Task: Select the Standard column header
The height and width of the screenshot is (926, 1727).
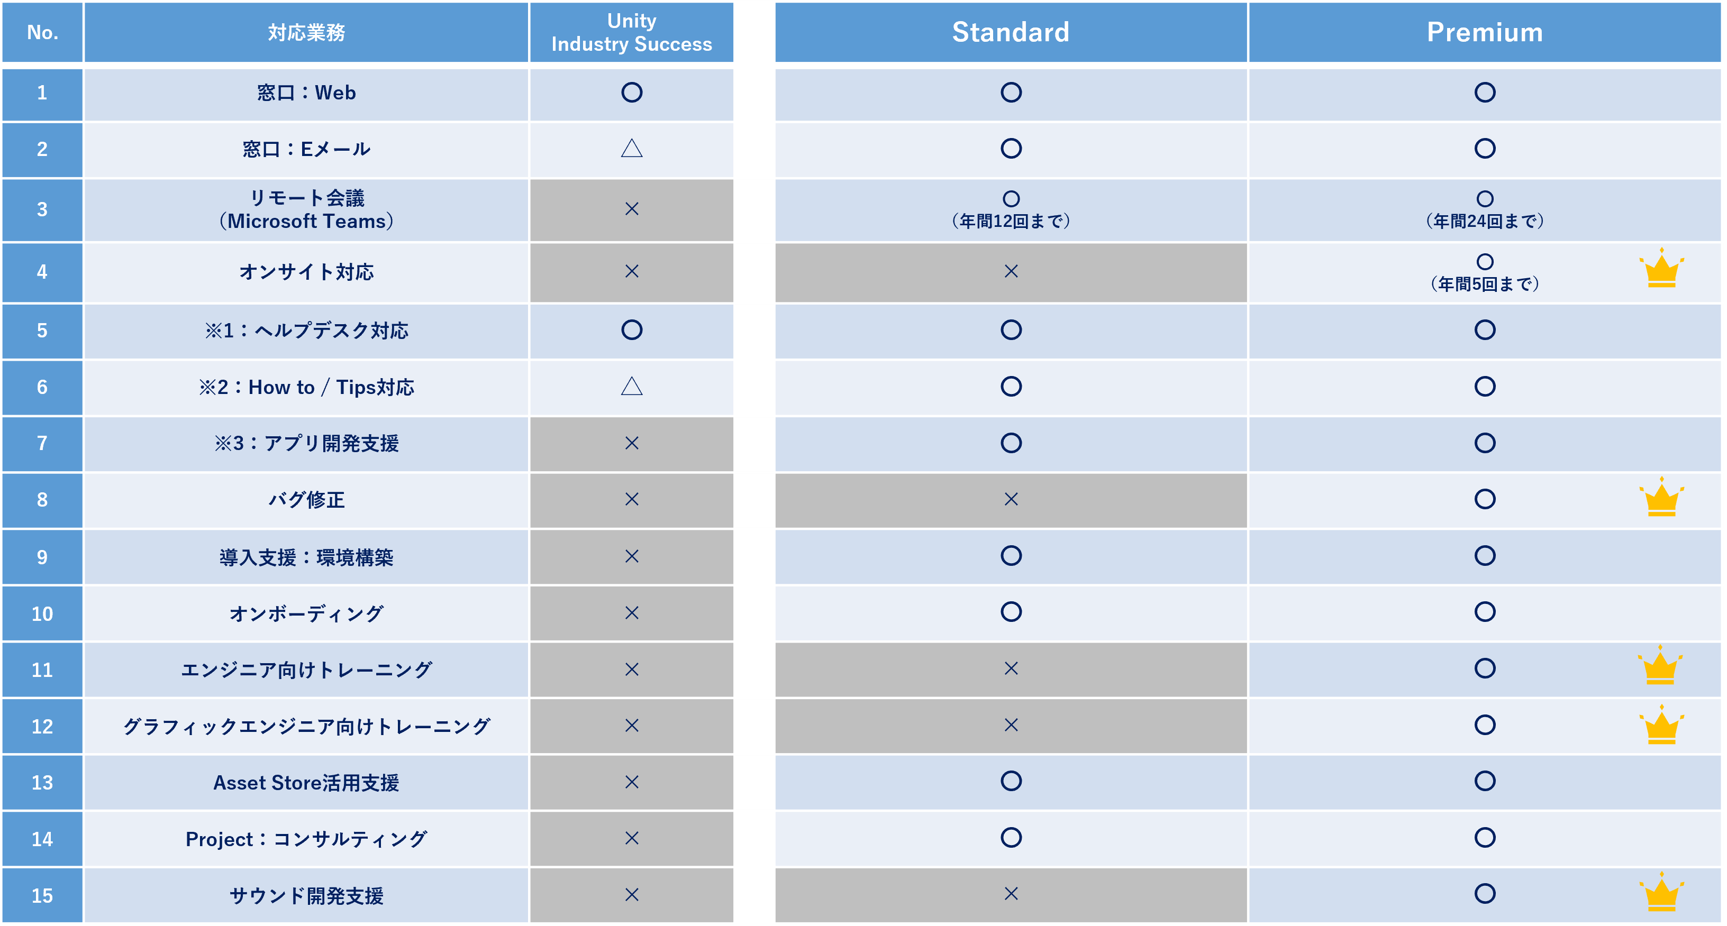Action: 1011,32
